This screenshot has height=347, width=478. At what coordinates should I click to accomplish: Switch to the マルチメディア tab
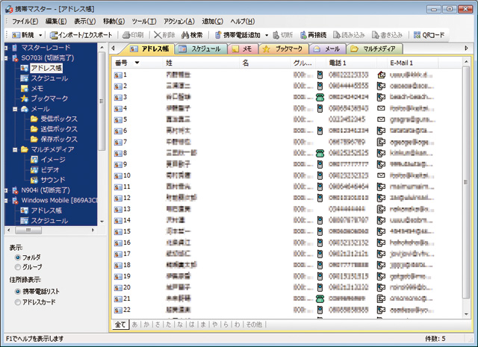(375, 49)
